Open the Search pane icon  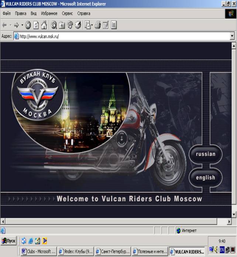tap(54, 25)
